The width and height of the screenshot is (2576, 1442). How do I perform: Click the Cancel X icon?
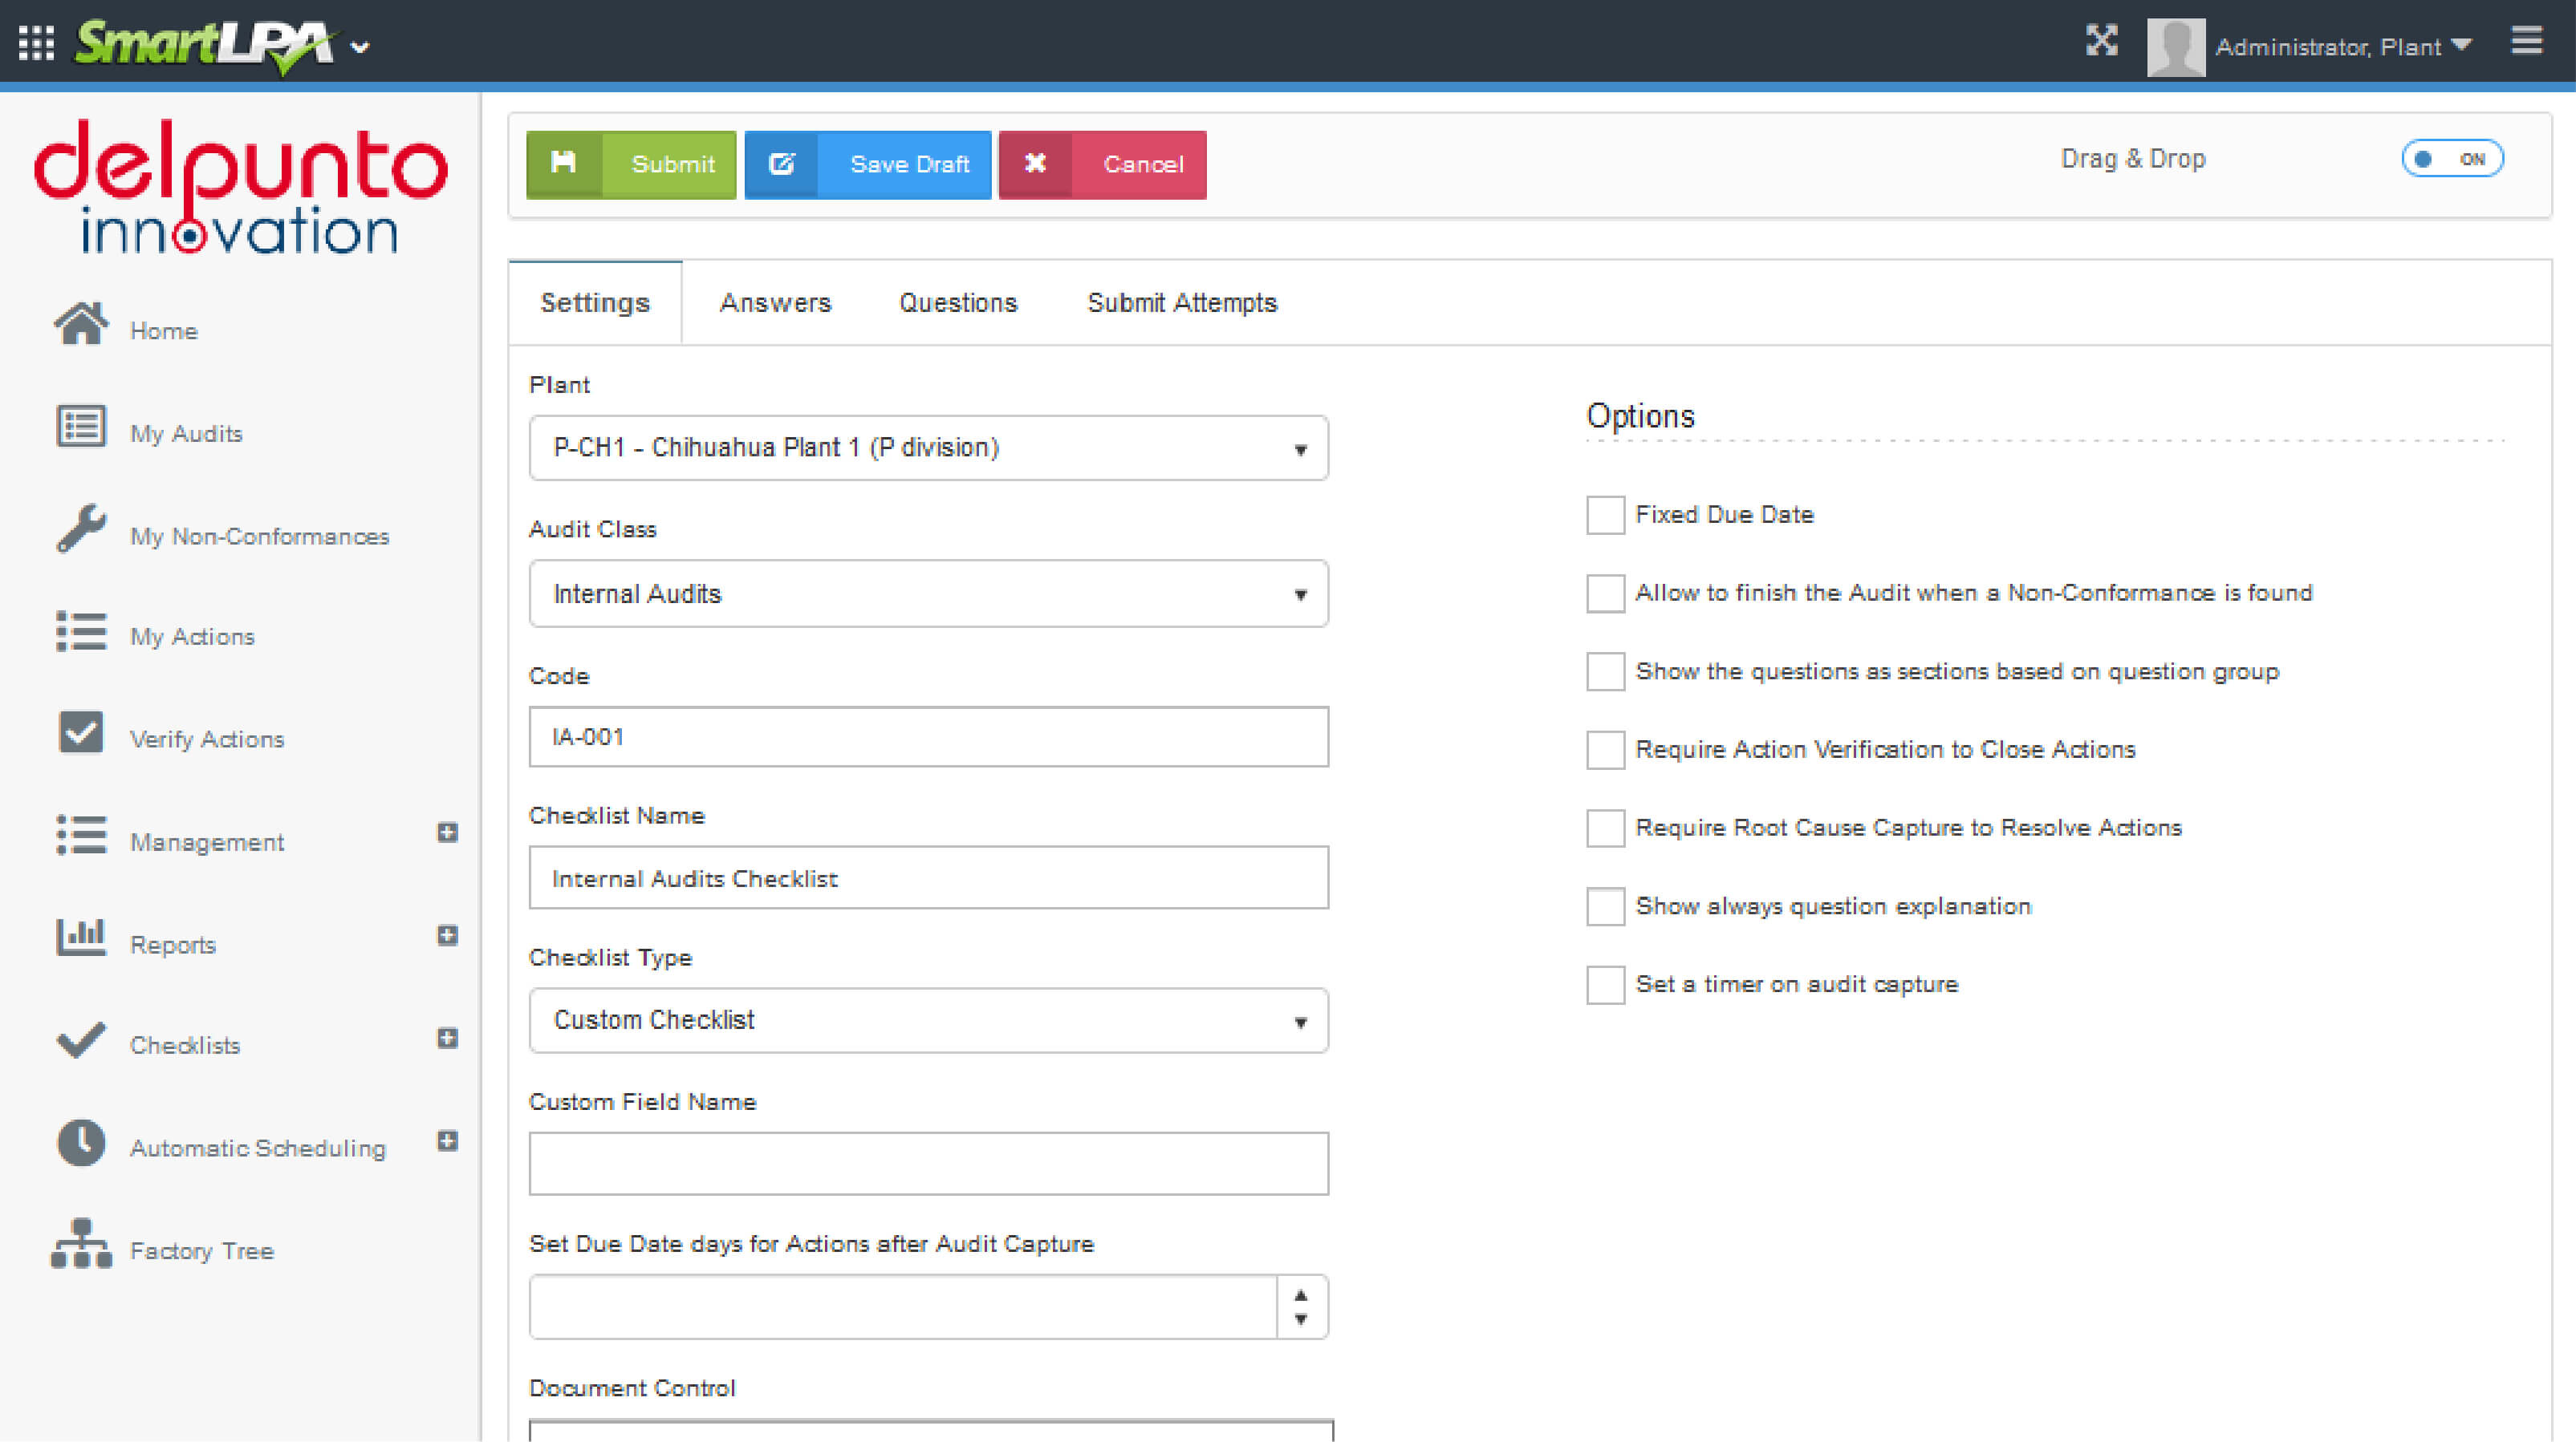point(1035,163)
